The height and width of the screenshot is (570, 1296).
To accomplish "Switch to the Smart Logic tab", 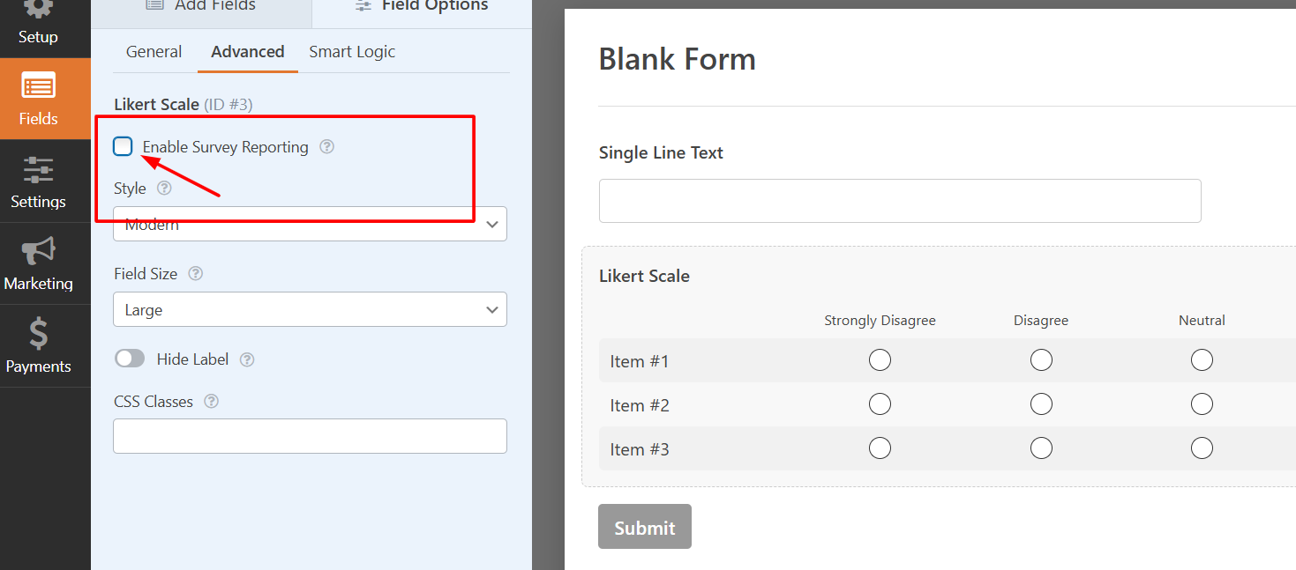I will 352,52.
